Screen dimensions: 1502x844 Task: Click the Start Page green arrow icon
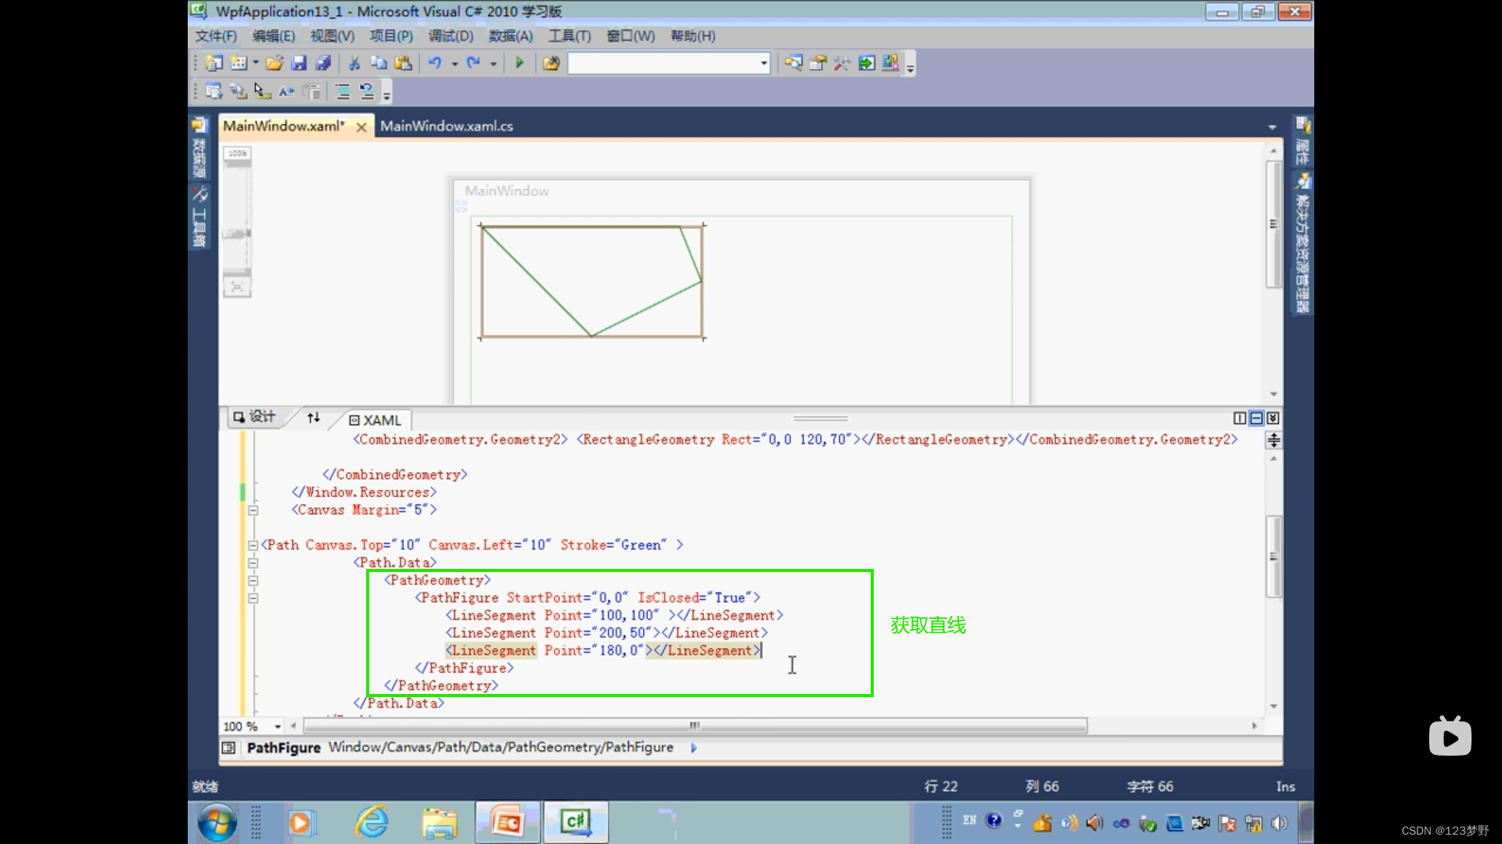tap(867, 63)
